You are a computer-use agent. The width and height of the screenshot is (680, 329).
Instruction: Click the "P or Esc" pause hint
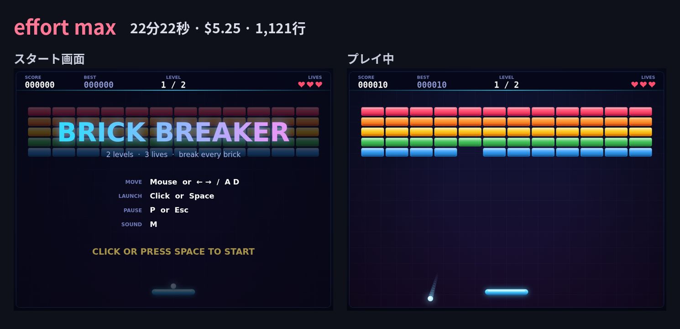pos(169,210)
